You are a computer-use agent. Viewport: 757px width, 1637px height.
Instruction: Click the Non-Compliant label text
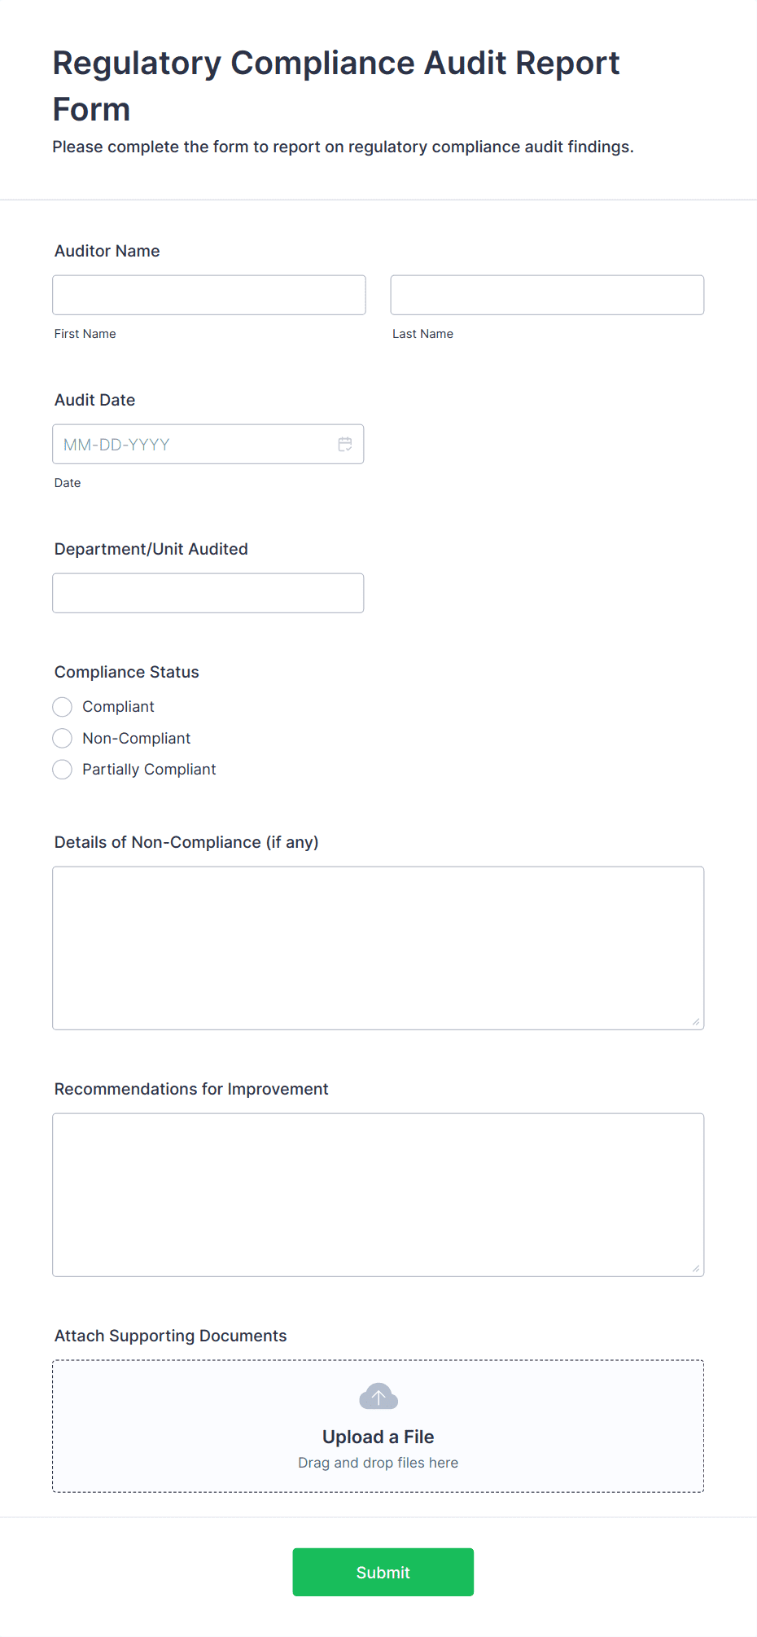(137, 738)
